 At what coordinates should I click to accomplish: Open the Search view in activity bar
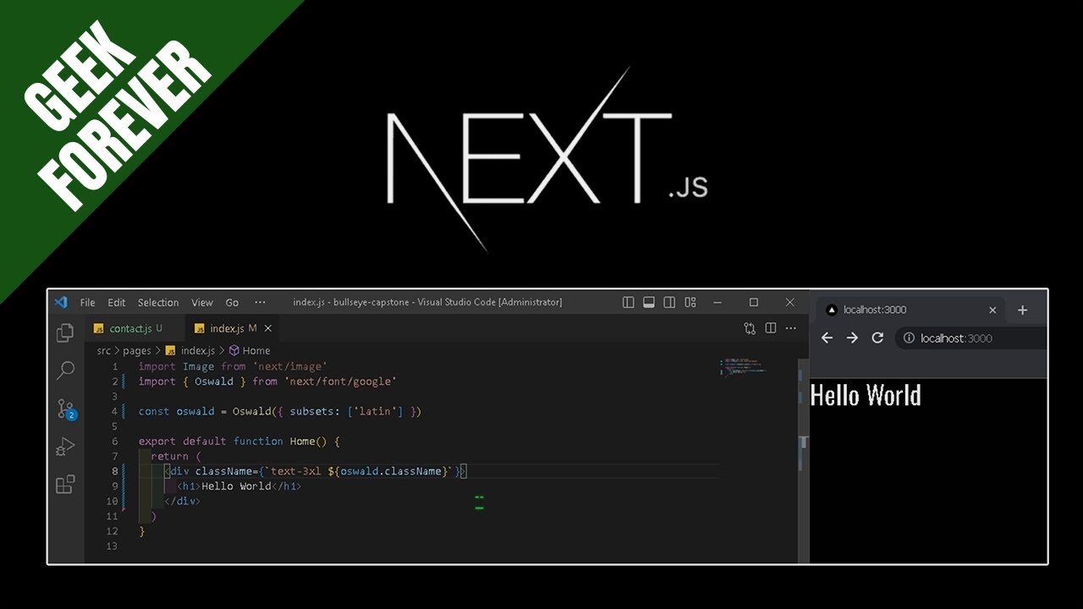tap(65, 370)
